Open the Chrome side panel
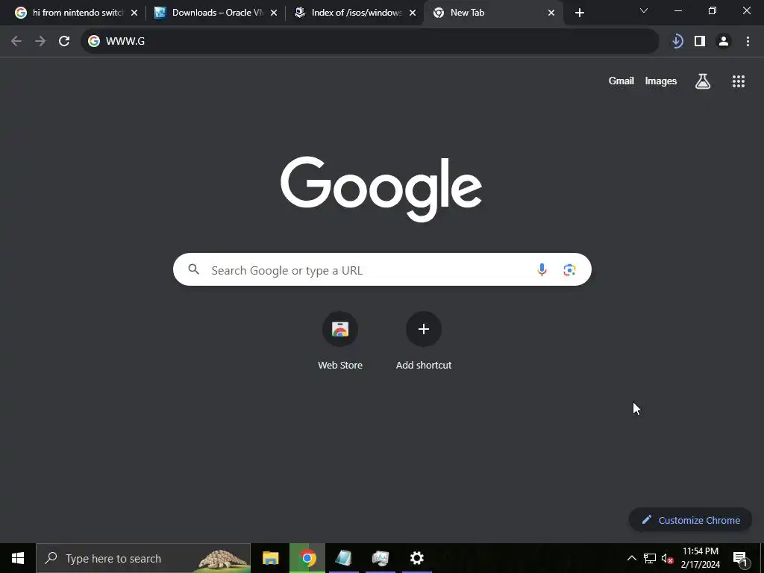 (x=700, y=41)
